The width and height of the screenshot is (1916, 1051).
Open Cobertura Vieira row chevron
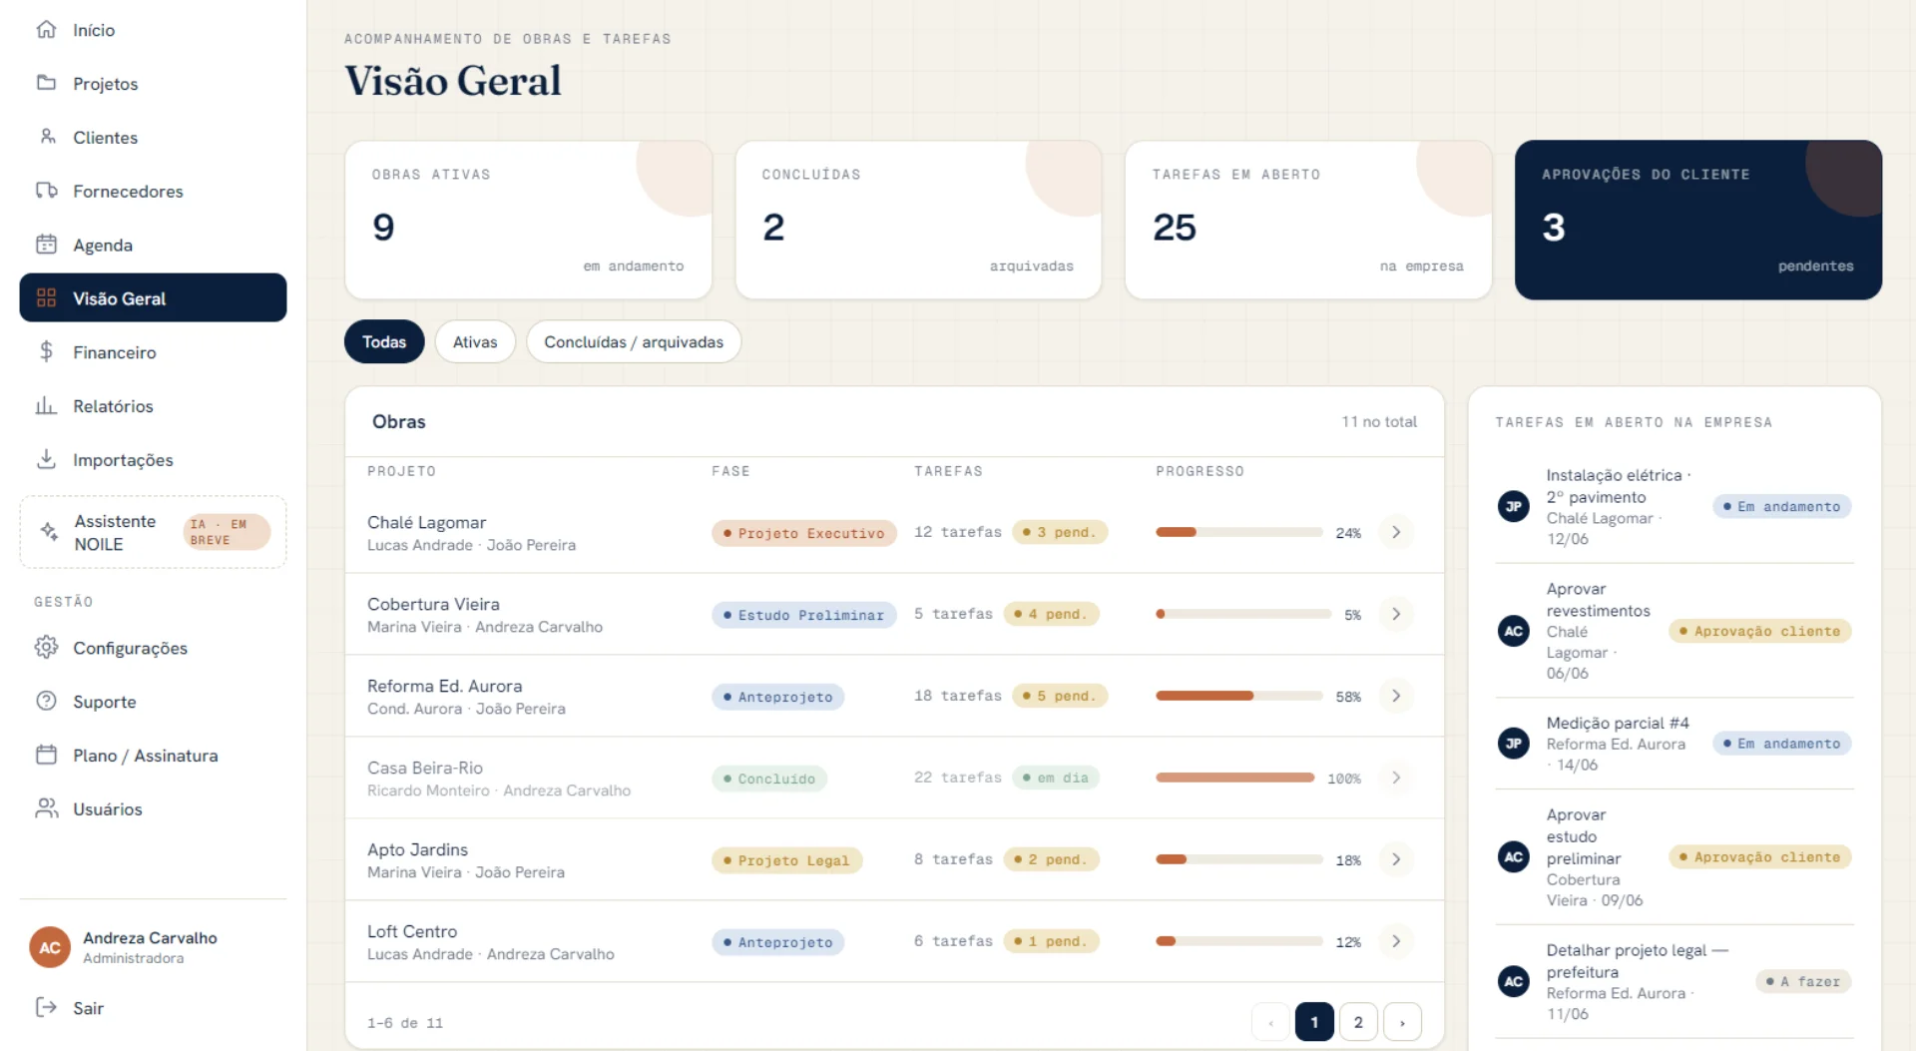coord(1396,614)
